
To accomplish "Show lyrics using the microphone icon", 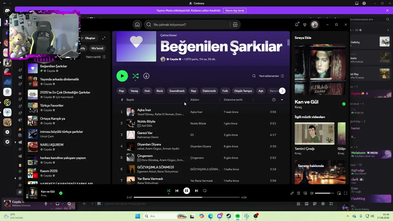I will click(292, 193).
